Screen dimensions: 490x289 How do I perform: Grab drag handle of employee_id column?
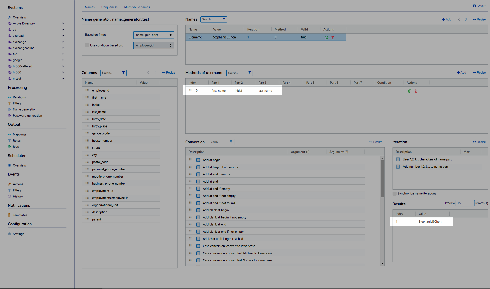87,90
